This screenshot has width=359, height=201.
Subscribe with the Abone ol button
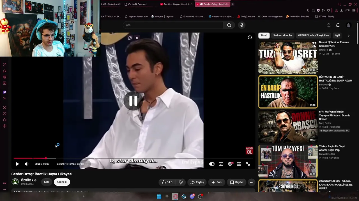(x=62, y=182)
